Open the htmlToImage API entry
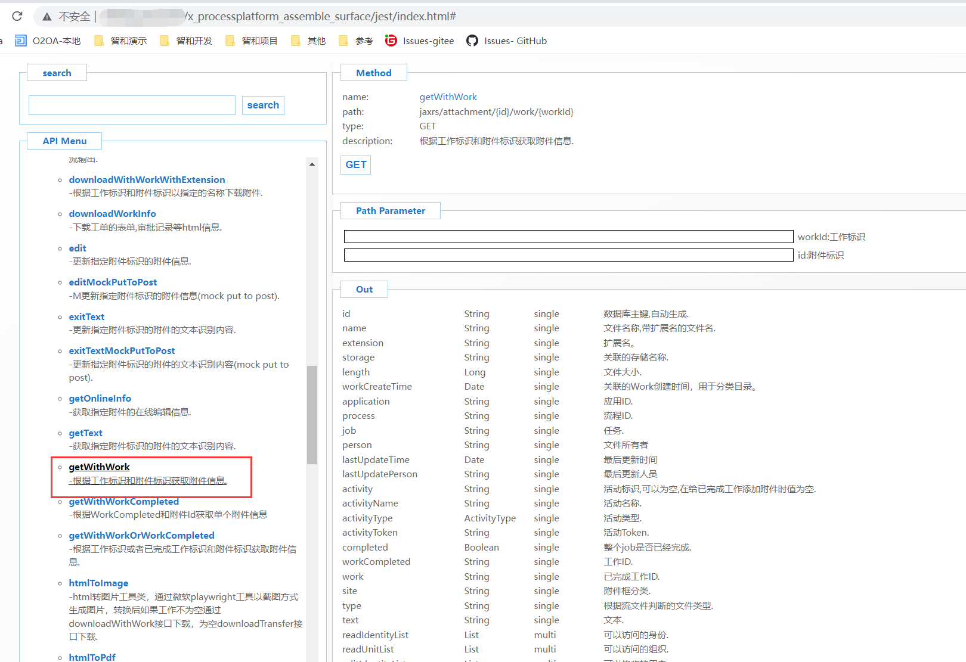This screenshot has height=662, width=966. coord(98,583)
